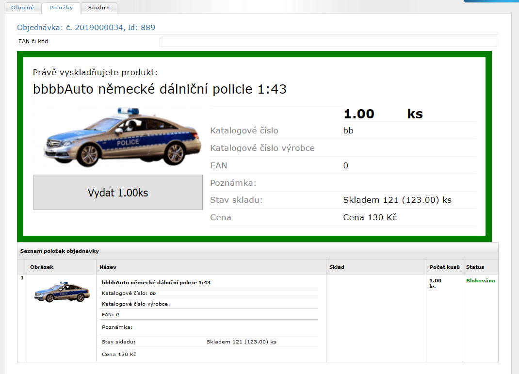
Task: Click the Vydat 1.00ks button
Action: [118, 192]
